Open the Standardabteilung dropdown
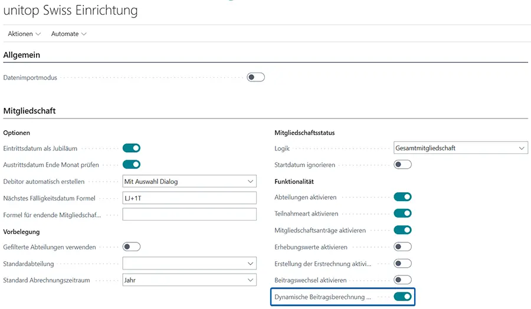531x309 pixels. [x=189, y=264]
